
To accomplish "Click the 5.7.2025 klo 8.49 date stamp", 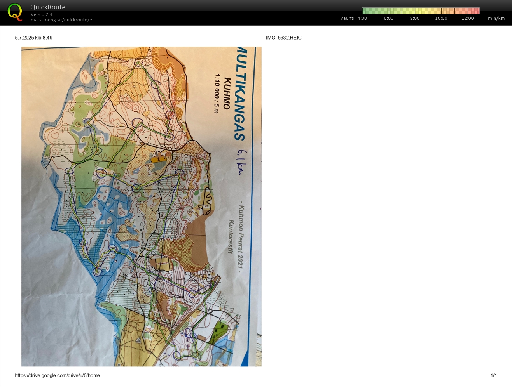I will click(x=33, y=38).
